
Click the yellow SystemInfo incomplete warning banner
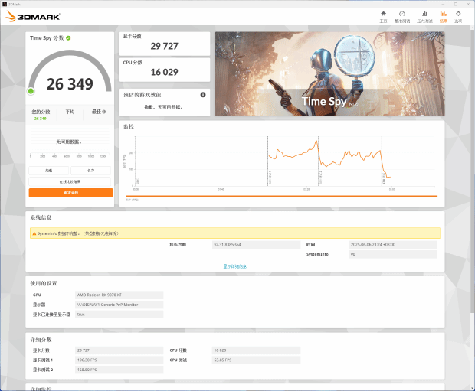coord(234,233)
